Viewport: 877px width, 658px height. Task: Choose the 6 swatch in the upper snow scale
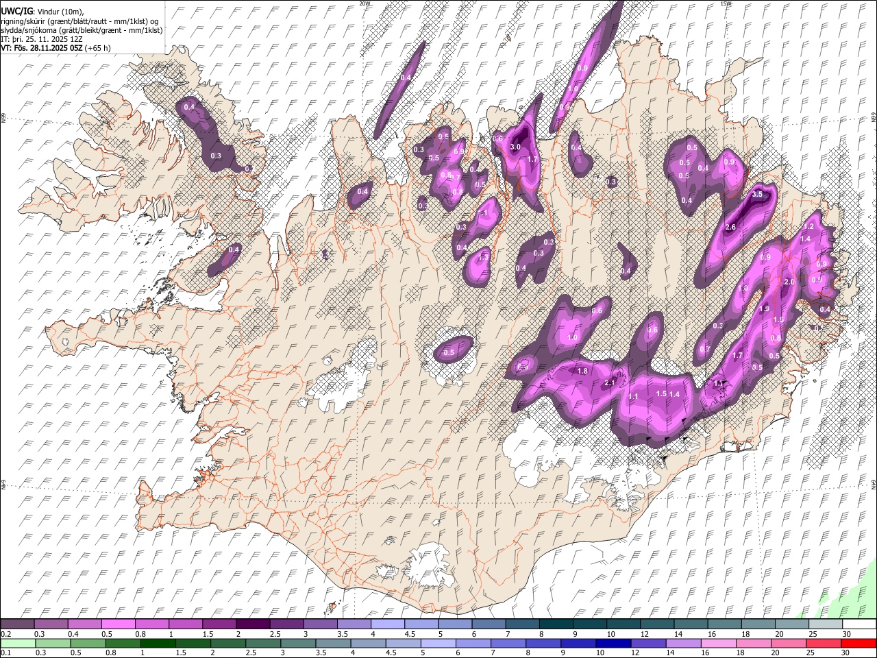point(489,624)
